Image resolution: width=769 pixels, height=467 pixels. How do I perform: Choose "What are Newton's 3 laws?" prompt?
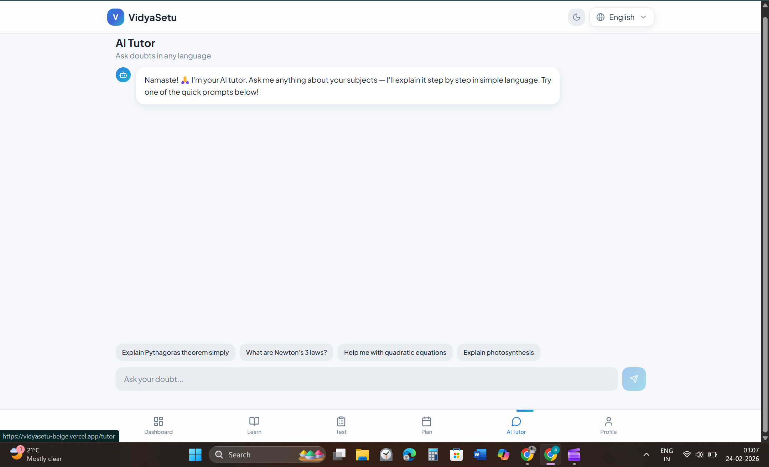(286, 352)
